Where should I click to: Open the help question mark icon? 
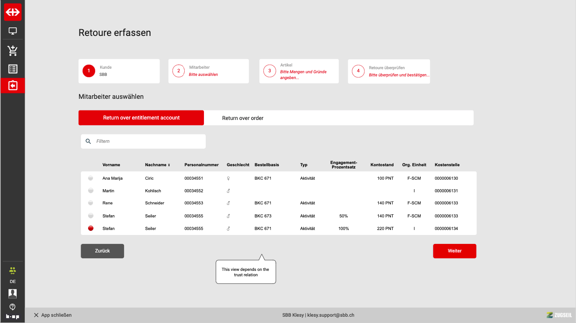tap(13, 307)
